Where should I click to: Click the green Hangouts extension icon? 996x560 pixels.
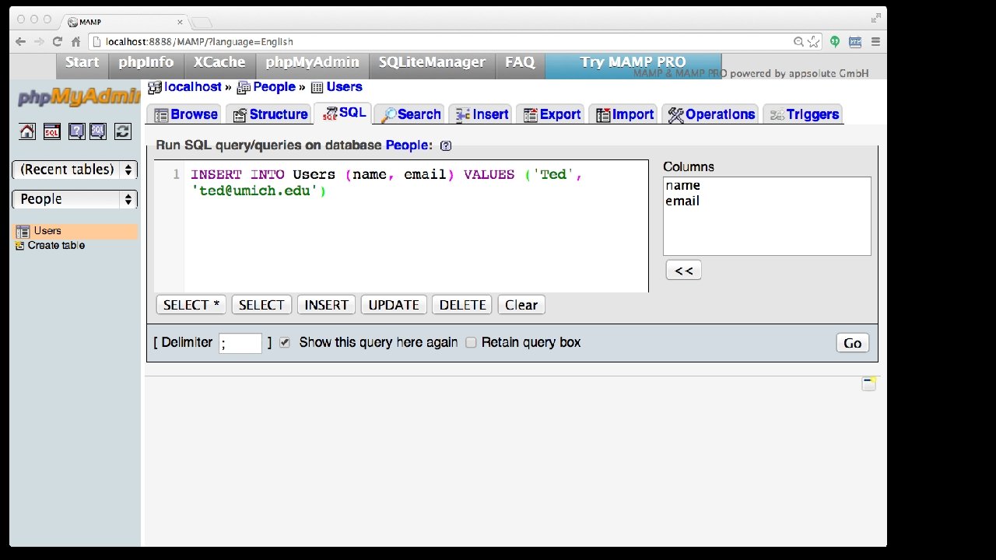[x=835, y=41]
